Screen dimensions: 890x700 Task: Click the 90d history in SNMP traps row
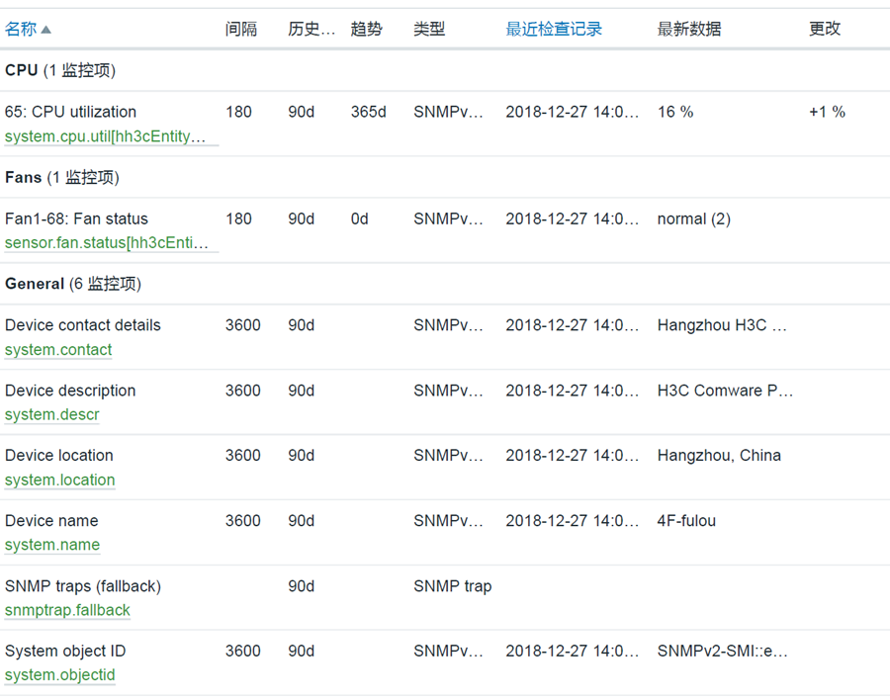point(301,586)
